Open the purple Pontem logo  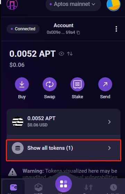pos(12,4)
